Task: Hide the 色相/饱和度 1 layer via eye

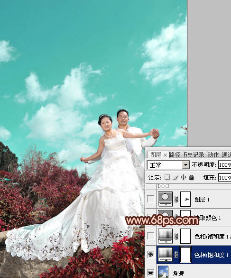Action: pos(151,255)
